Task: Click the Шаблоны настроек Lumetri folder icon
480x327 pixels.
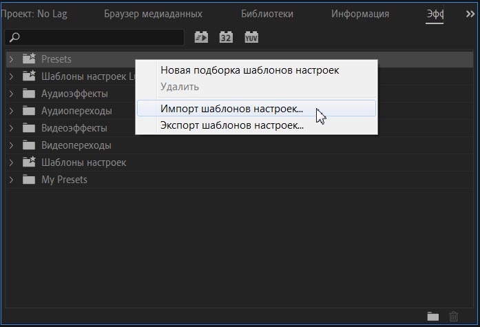Action: click(x=29, y=76)
